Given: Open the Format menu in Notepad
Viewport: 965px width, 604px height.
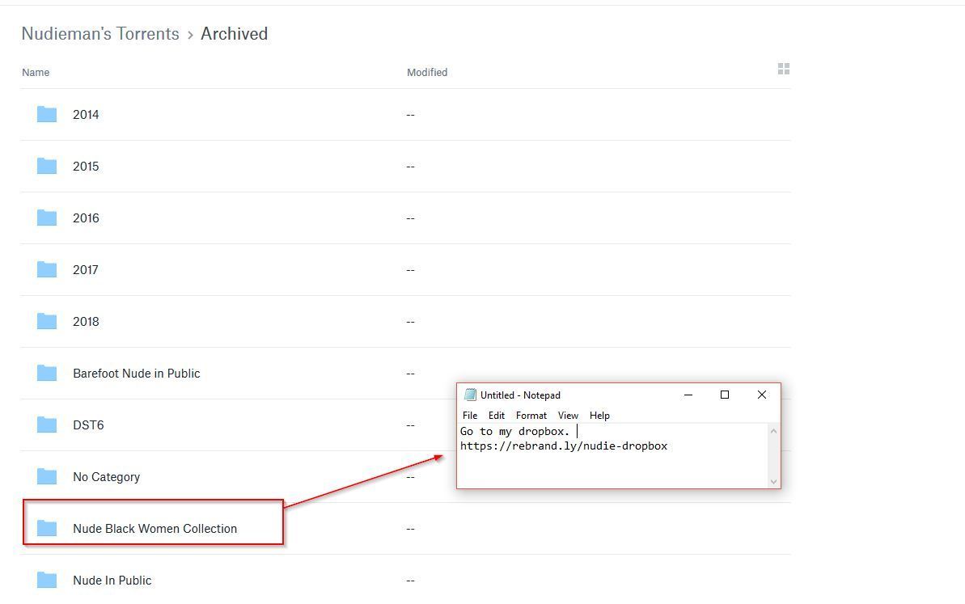Looking at the screenshot, I should pos(531,416).
